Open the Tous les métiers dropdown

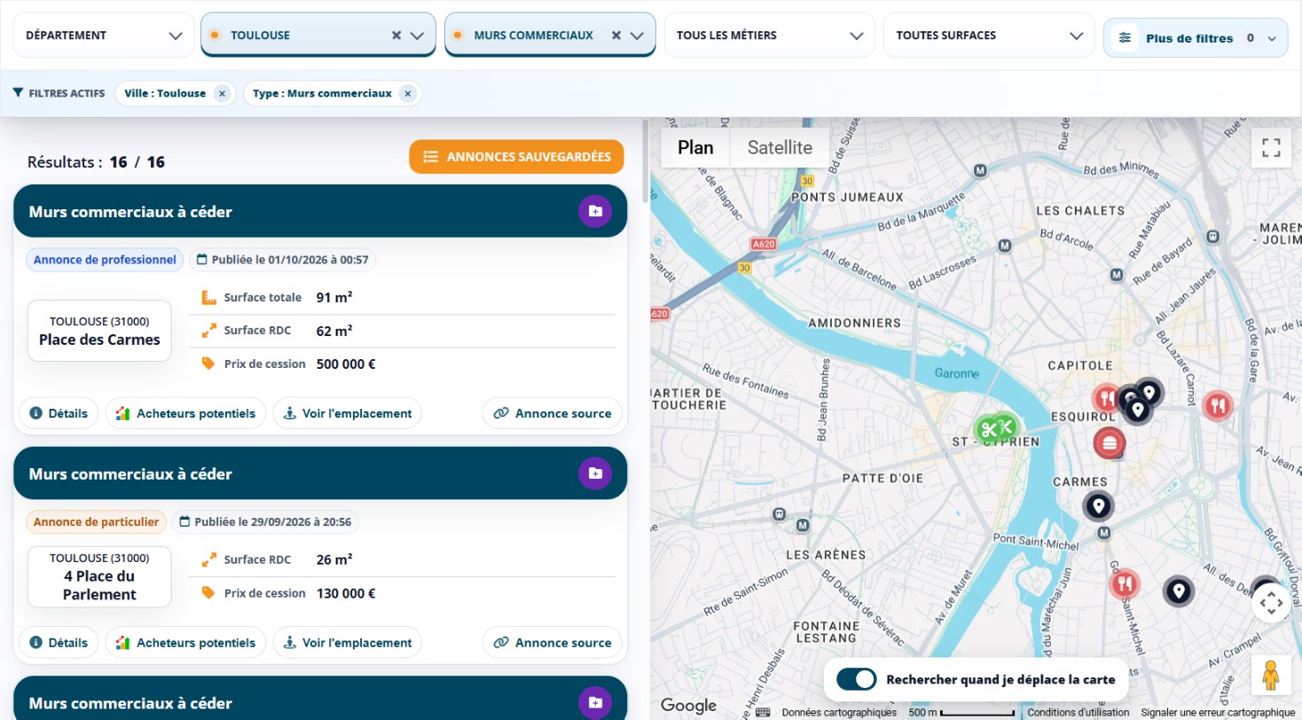[x=768, y=35]
